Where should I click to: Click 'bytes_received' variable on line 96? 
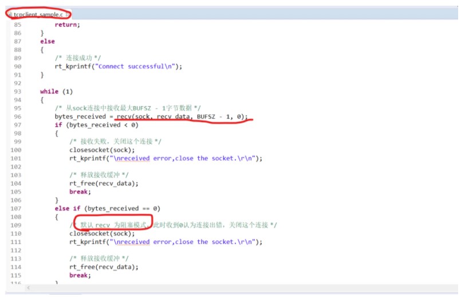click(80, 117)
